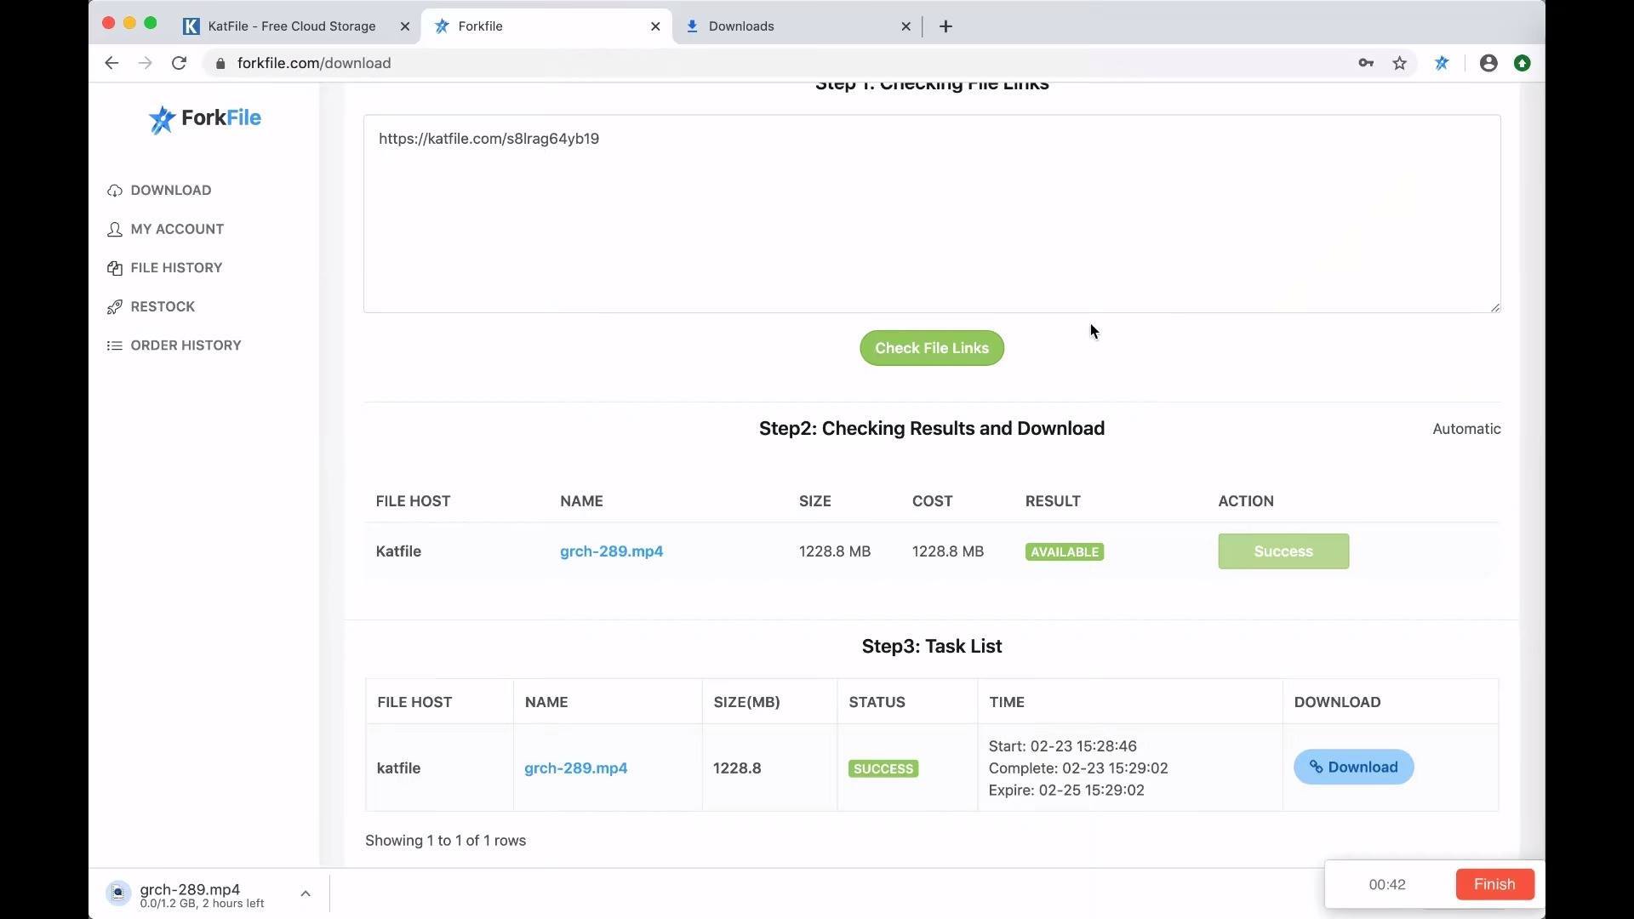Click the green update arrow icon

coord(1523,63)
